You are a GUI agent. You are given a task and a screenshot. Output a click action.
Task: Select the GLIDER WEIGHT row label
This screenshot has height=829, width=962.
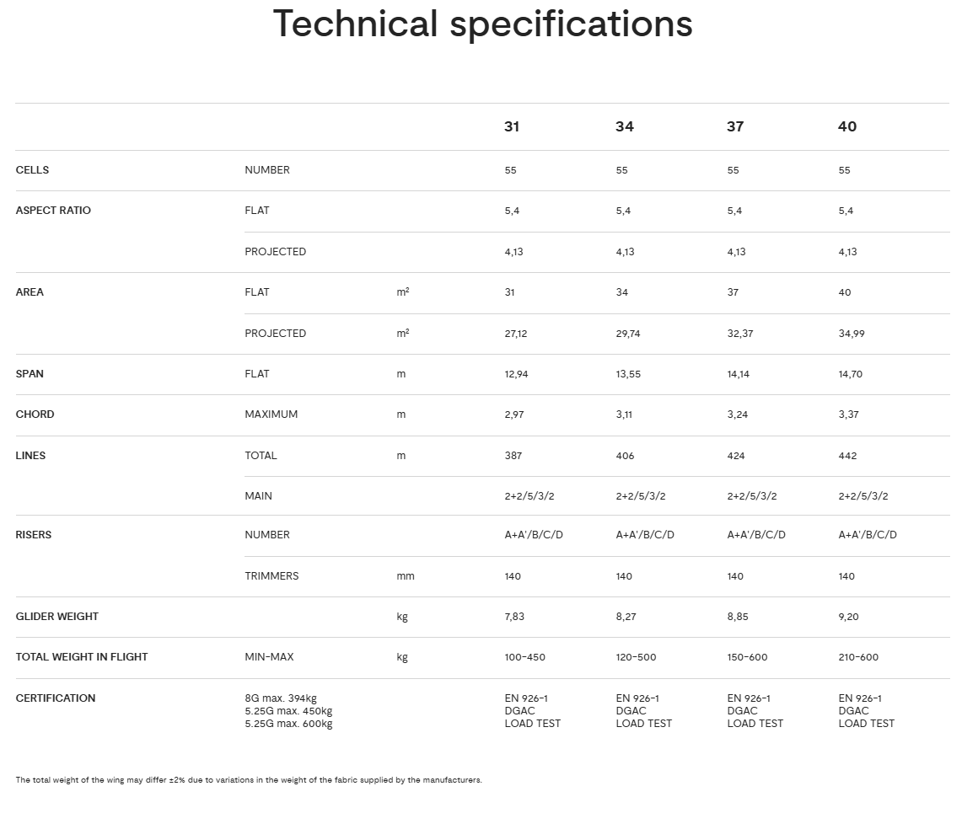tap(56, 617)
